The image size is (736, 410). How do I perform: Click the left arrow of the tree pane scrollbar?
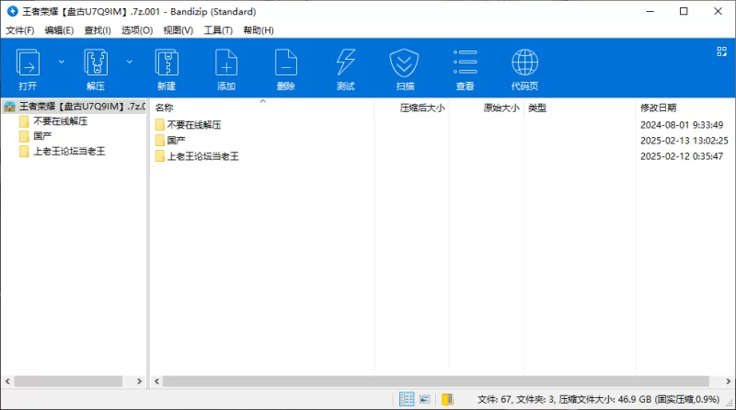pyautogui.click(x=7, y=382)
